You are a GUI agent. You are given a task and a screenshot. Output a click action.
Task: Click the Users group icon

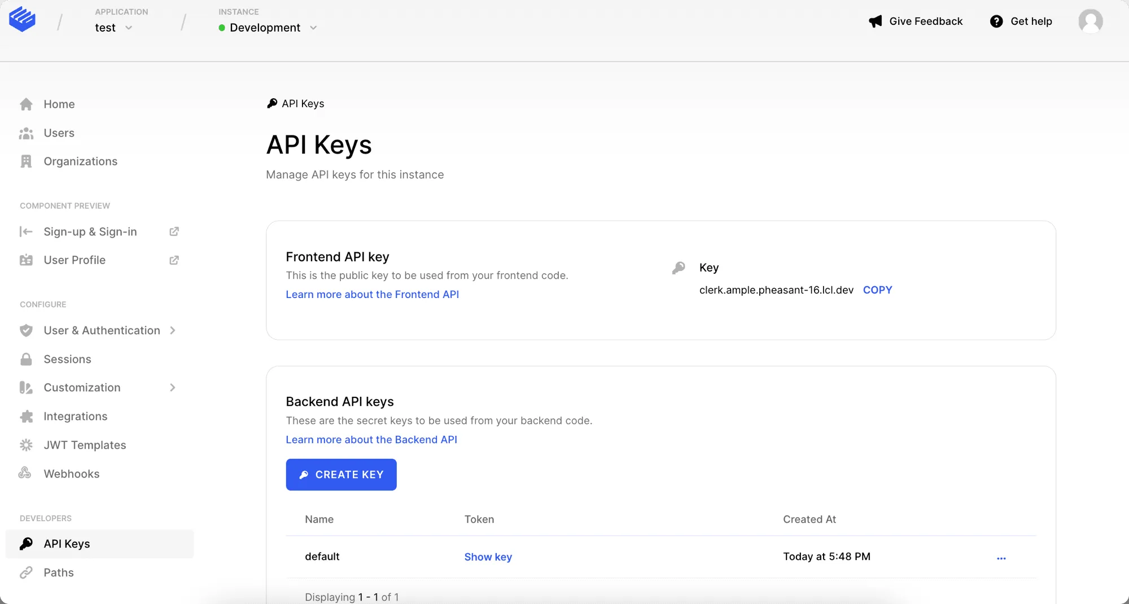[26, 133]
